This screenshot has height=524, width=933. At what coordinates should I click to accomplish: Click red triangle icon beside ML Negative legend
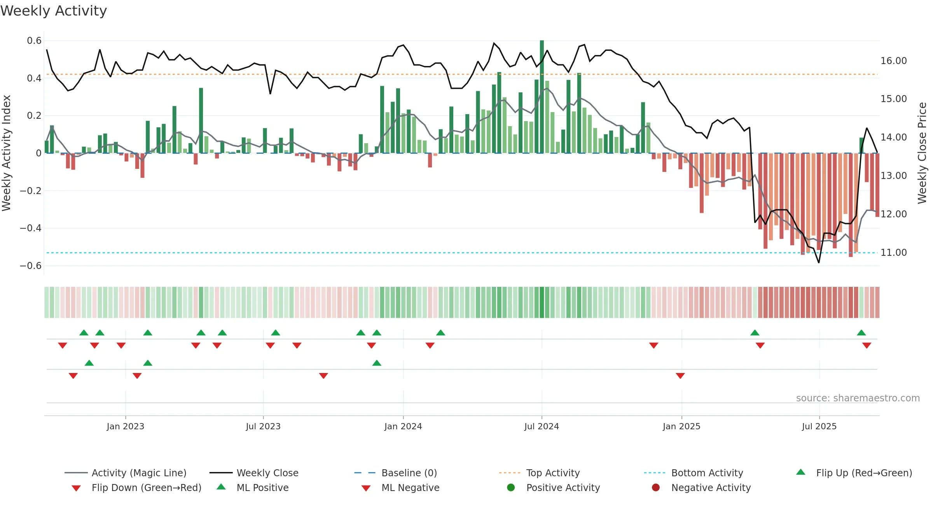pos(366,488)
